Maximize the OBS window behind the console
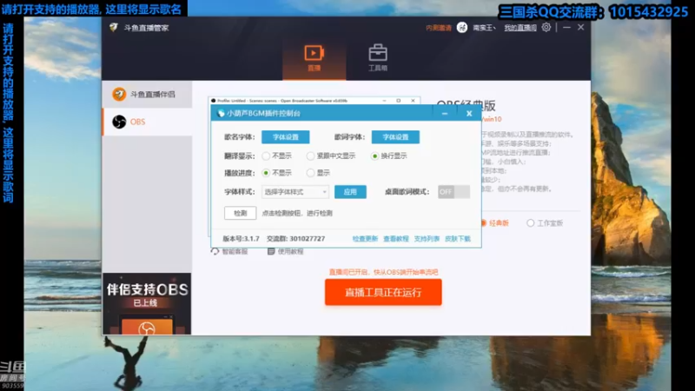Screen dimensions: 695x391 coord(399,101)
